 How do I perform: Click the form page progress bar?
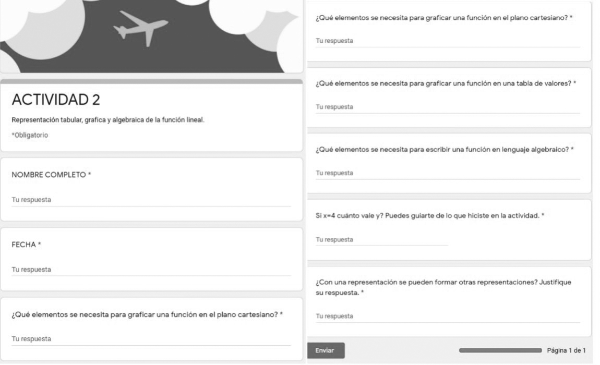tap(500, 350)
